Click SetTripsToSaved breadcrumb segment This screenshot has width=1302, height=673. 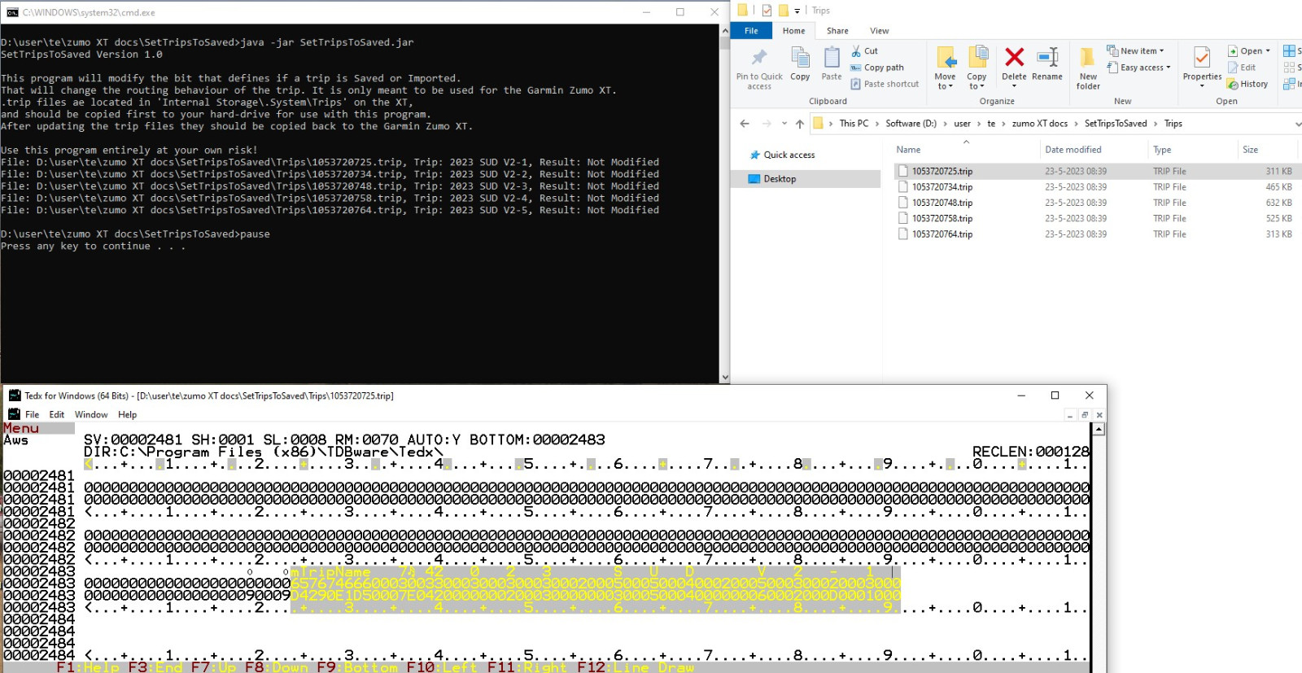pyautogui.click(x=1116, y=124)
